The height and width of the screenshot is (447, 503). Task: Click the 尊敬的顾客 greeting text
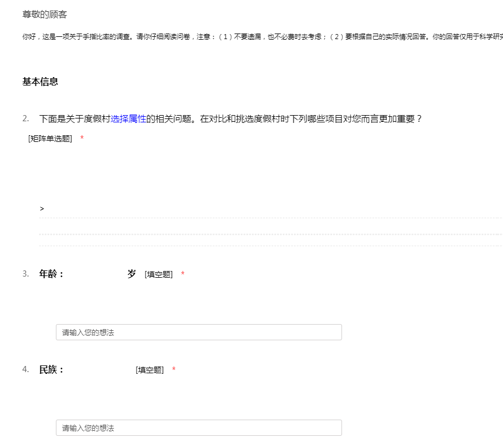(x=45, y=15)
